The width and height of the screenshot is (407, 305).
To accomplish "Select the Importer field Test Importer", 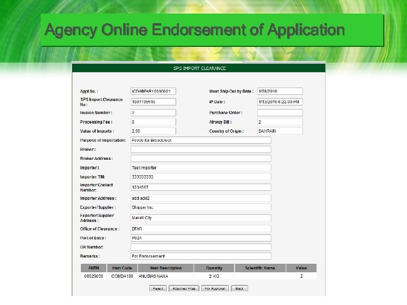I will pyautogui.click(x=201, y=168).
